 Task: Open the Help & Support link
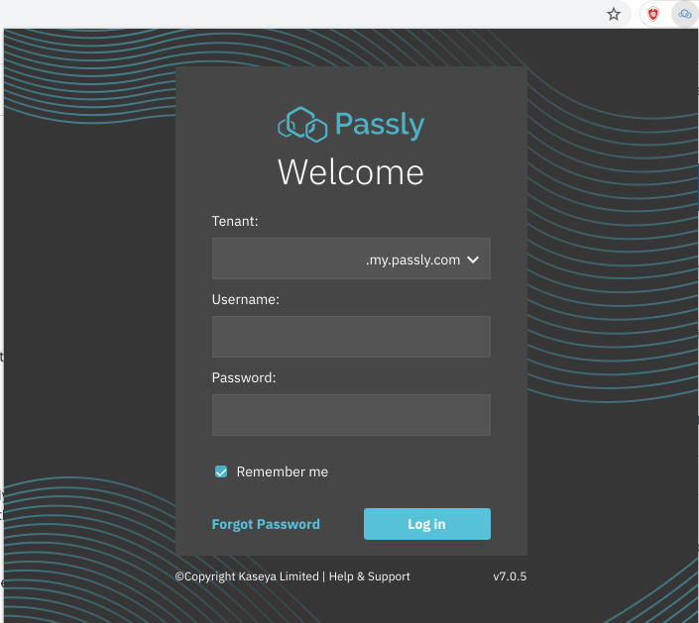(370, 576)
